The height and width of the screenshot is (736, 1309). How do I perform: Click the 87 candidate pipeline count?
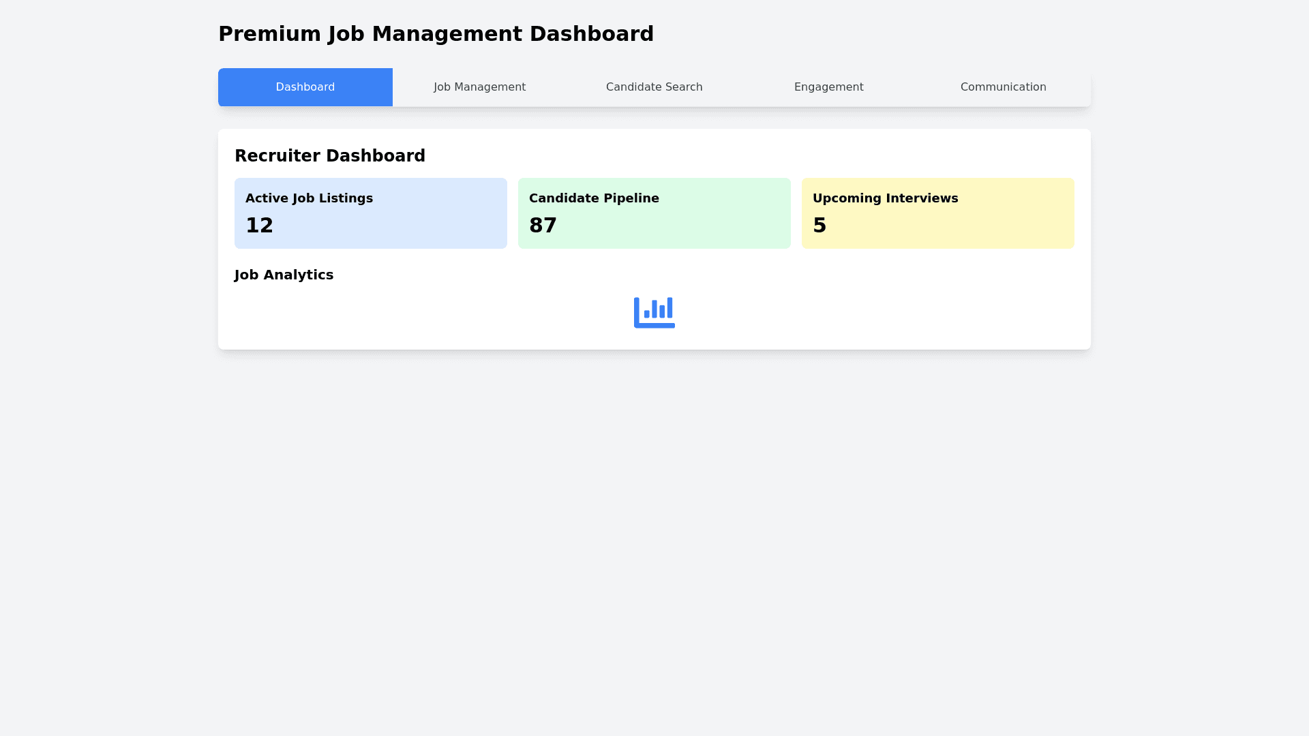tap(543, 226)
